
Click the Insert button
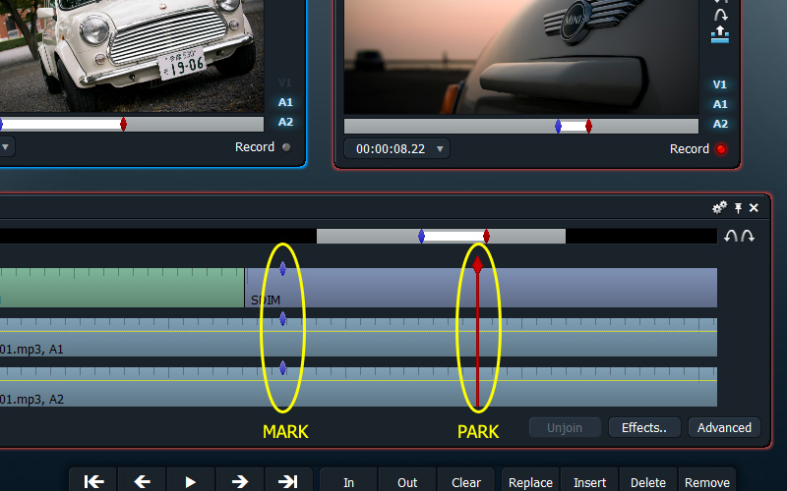(589, 482)
